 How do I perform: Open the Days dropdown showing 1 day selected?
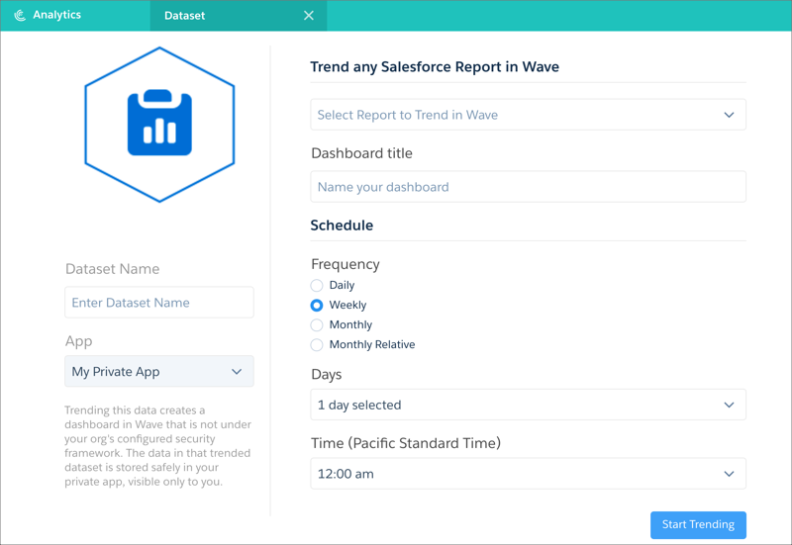pos(528,405)
